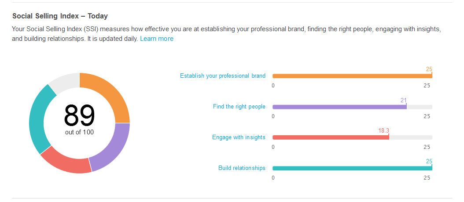Click the orange segment of the donut chart

pos(108,94)
